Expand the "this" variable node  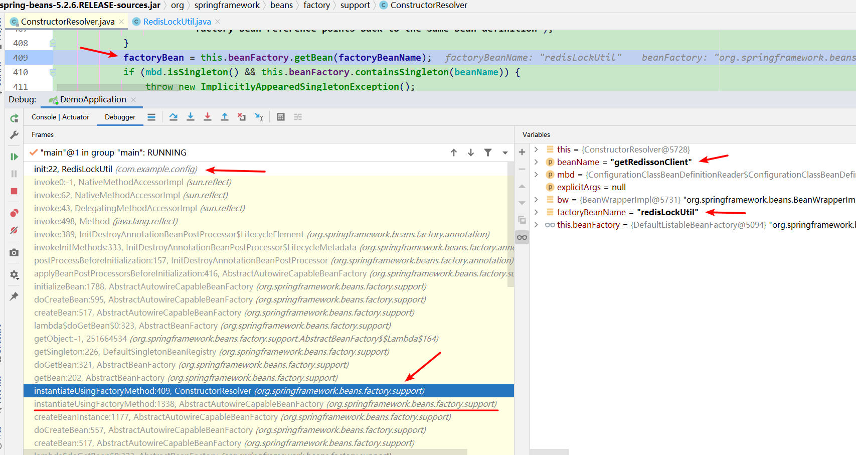pos(537,149)
